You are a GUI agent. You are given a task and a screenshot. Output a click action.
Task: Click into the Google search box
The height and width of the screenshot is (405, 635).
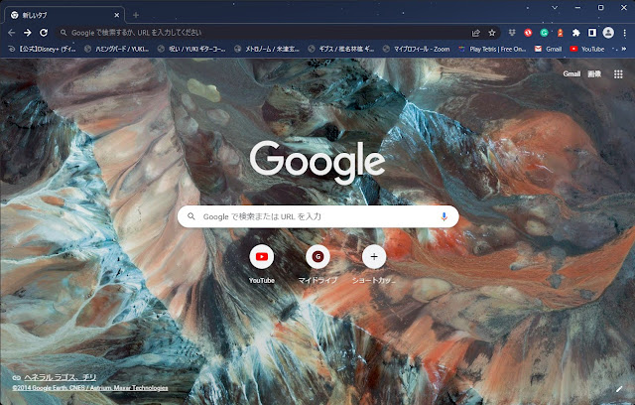click(317, 216)
